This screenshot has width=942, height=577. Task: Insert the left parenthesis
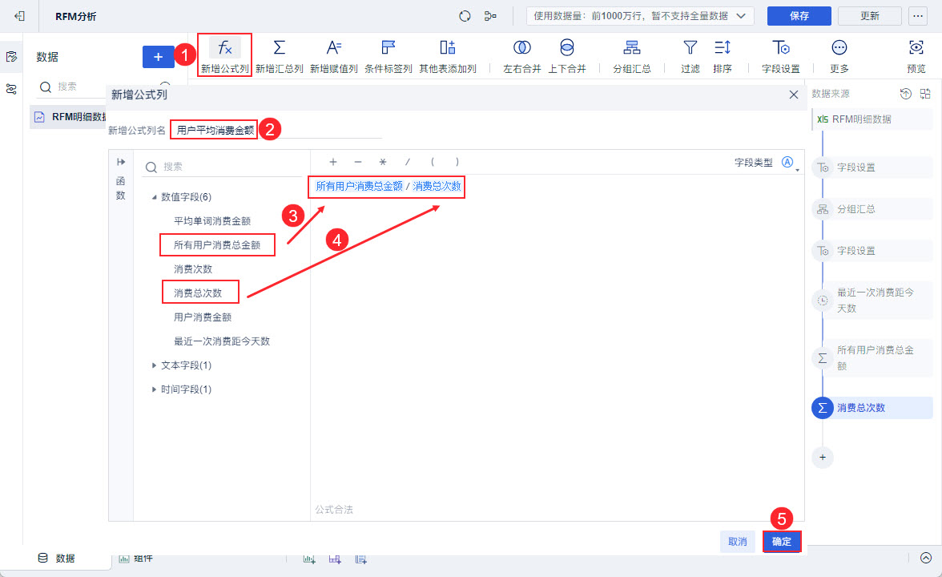pyautogui.click(x=432, y=162)
